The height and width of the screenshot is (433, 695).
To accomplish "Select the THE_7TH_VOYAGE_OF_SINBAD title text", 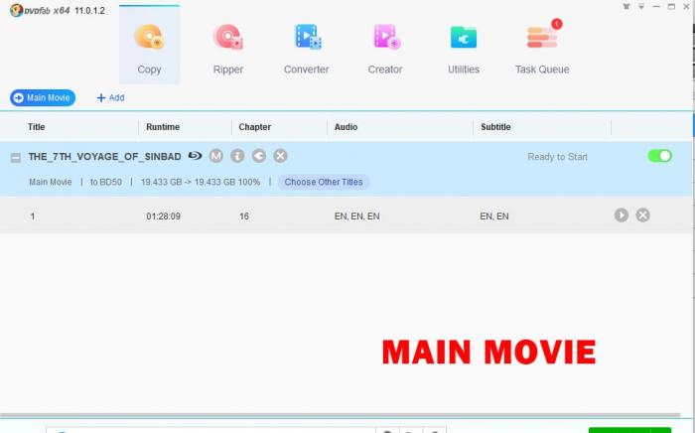I will 104,157.
